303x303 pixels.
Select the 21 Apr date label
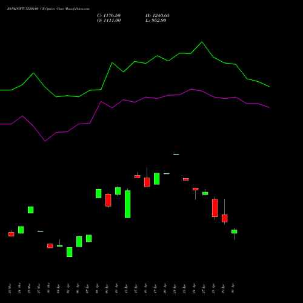click(x=175, y=288)
